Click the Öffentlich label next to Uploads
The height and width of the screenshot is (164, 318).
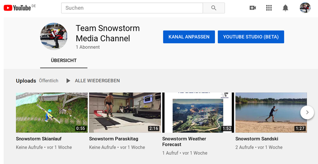(x=49, y=81)
